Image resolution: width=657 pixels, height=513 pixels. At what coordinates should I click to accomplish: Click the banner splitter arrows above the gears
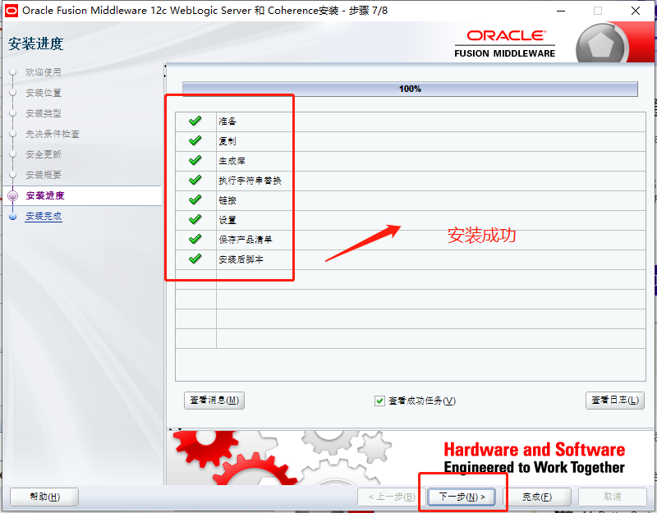click(175, 429)
